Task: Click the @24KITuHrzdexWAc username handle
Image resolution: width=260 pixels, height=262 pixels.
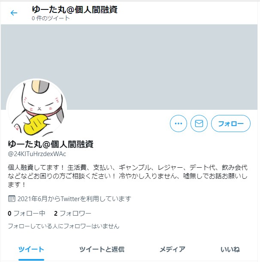Action: click(37, 154)
